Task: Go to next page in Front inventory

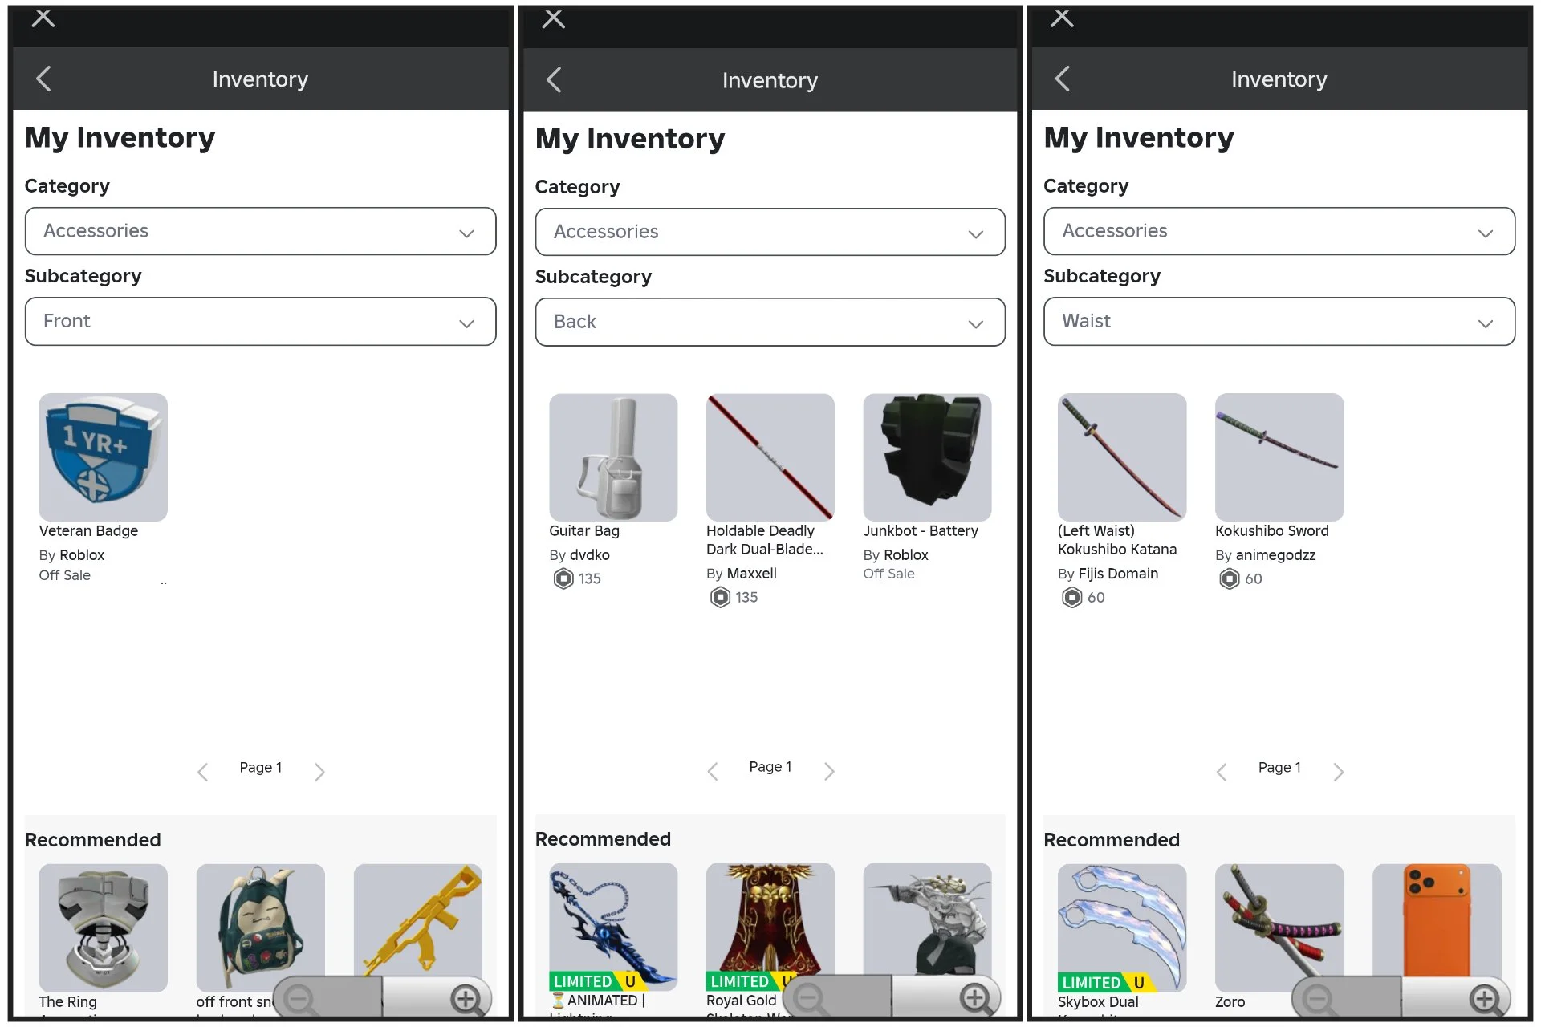Action: tap(319, 772)
